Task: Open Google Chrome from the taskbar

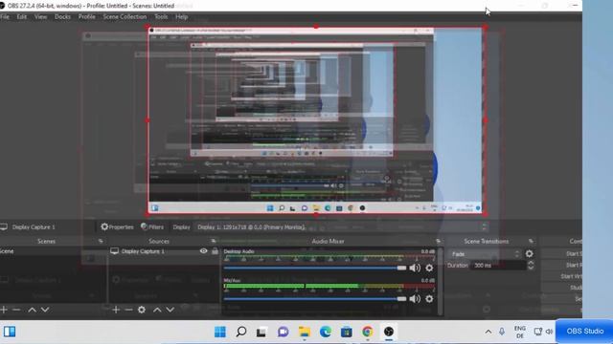Action: pos(368,332)
